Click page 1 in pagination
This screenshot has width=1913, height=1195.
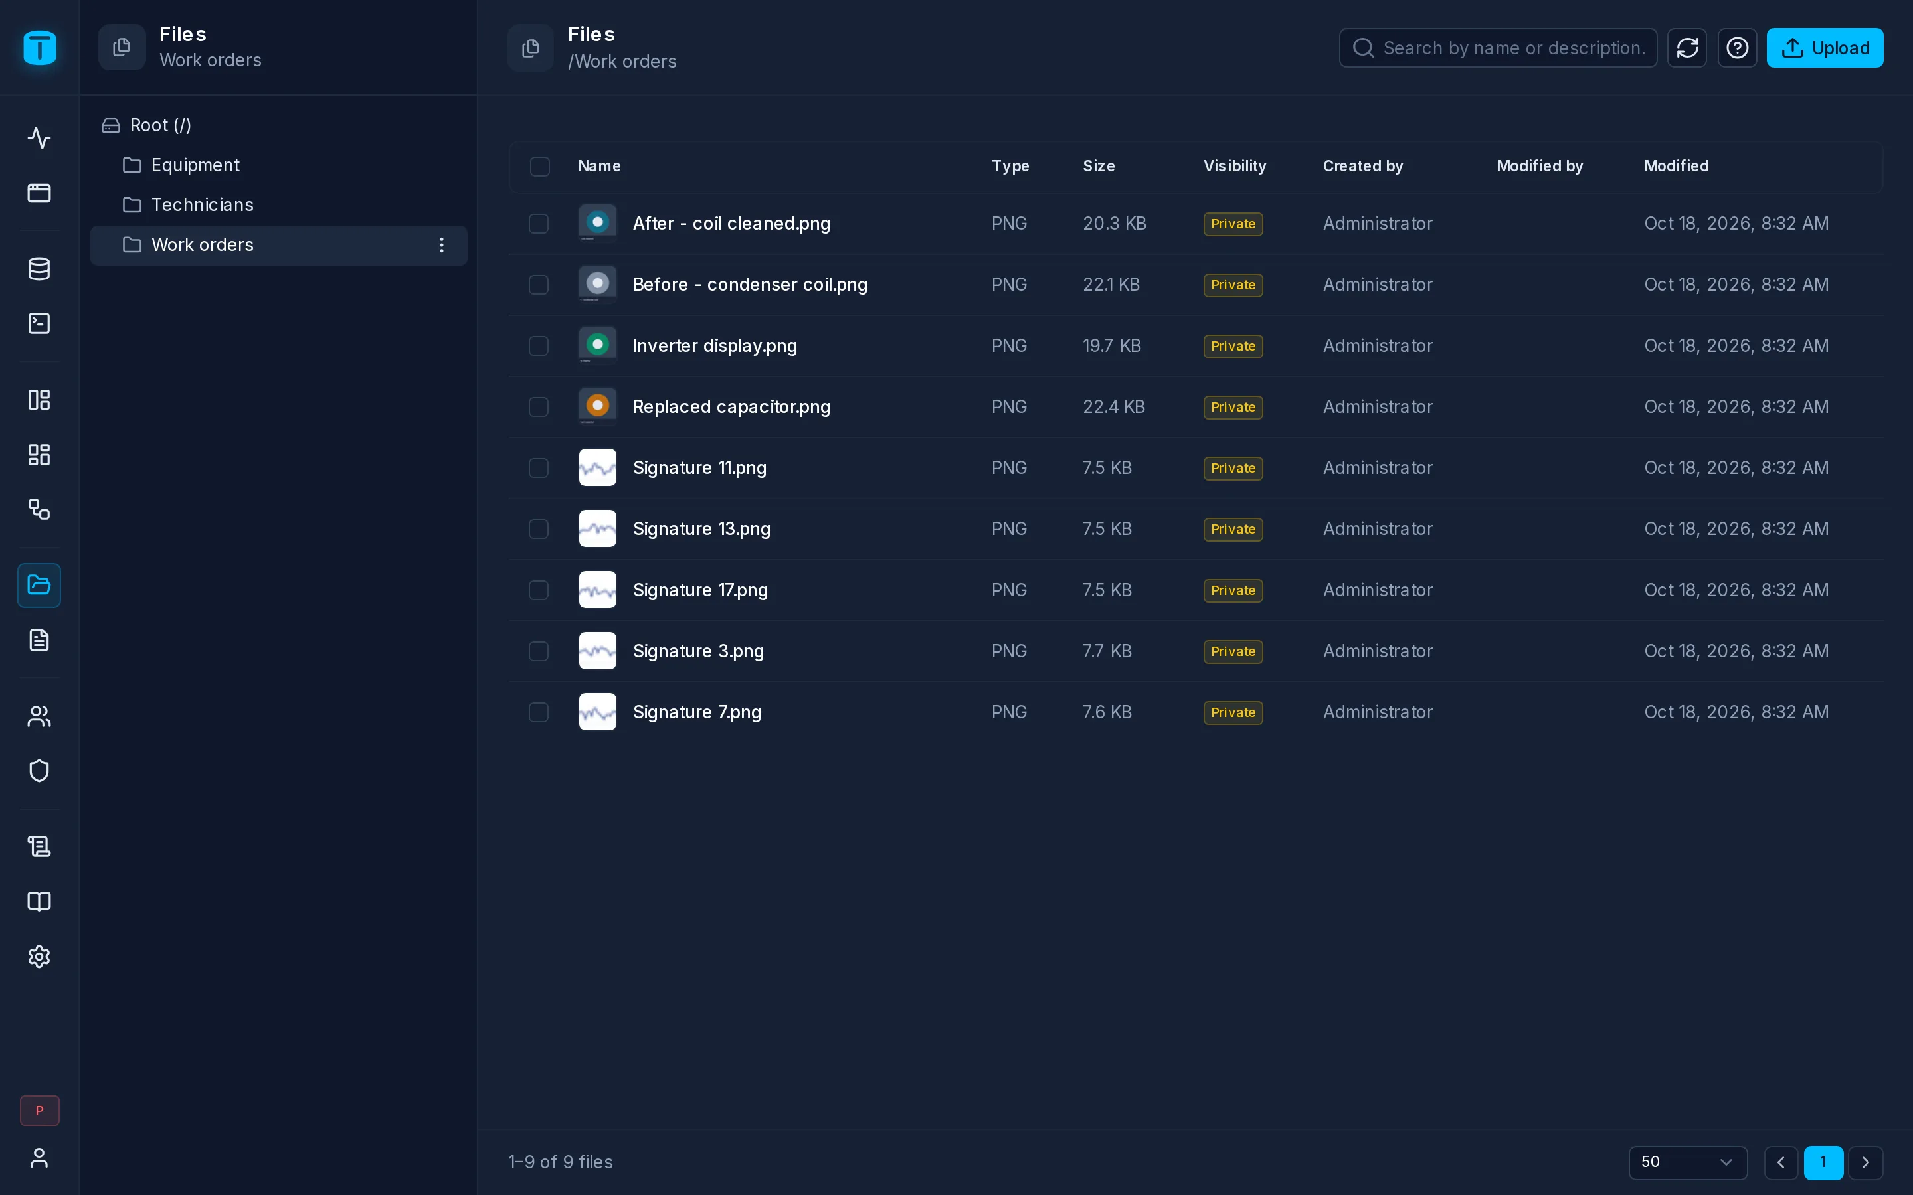pos(1824,1162)
